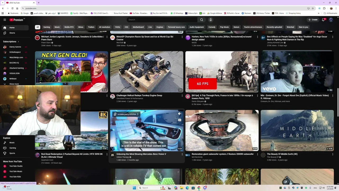Viewport: 339px width, 191px height.
Task: Click the Chrome address bar
Action: (164, 8)
